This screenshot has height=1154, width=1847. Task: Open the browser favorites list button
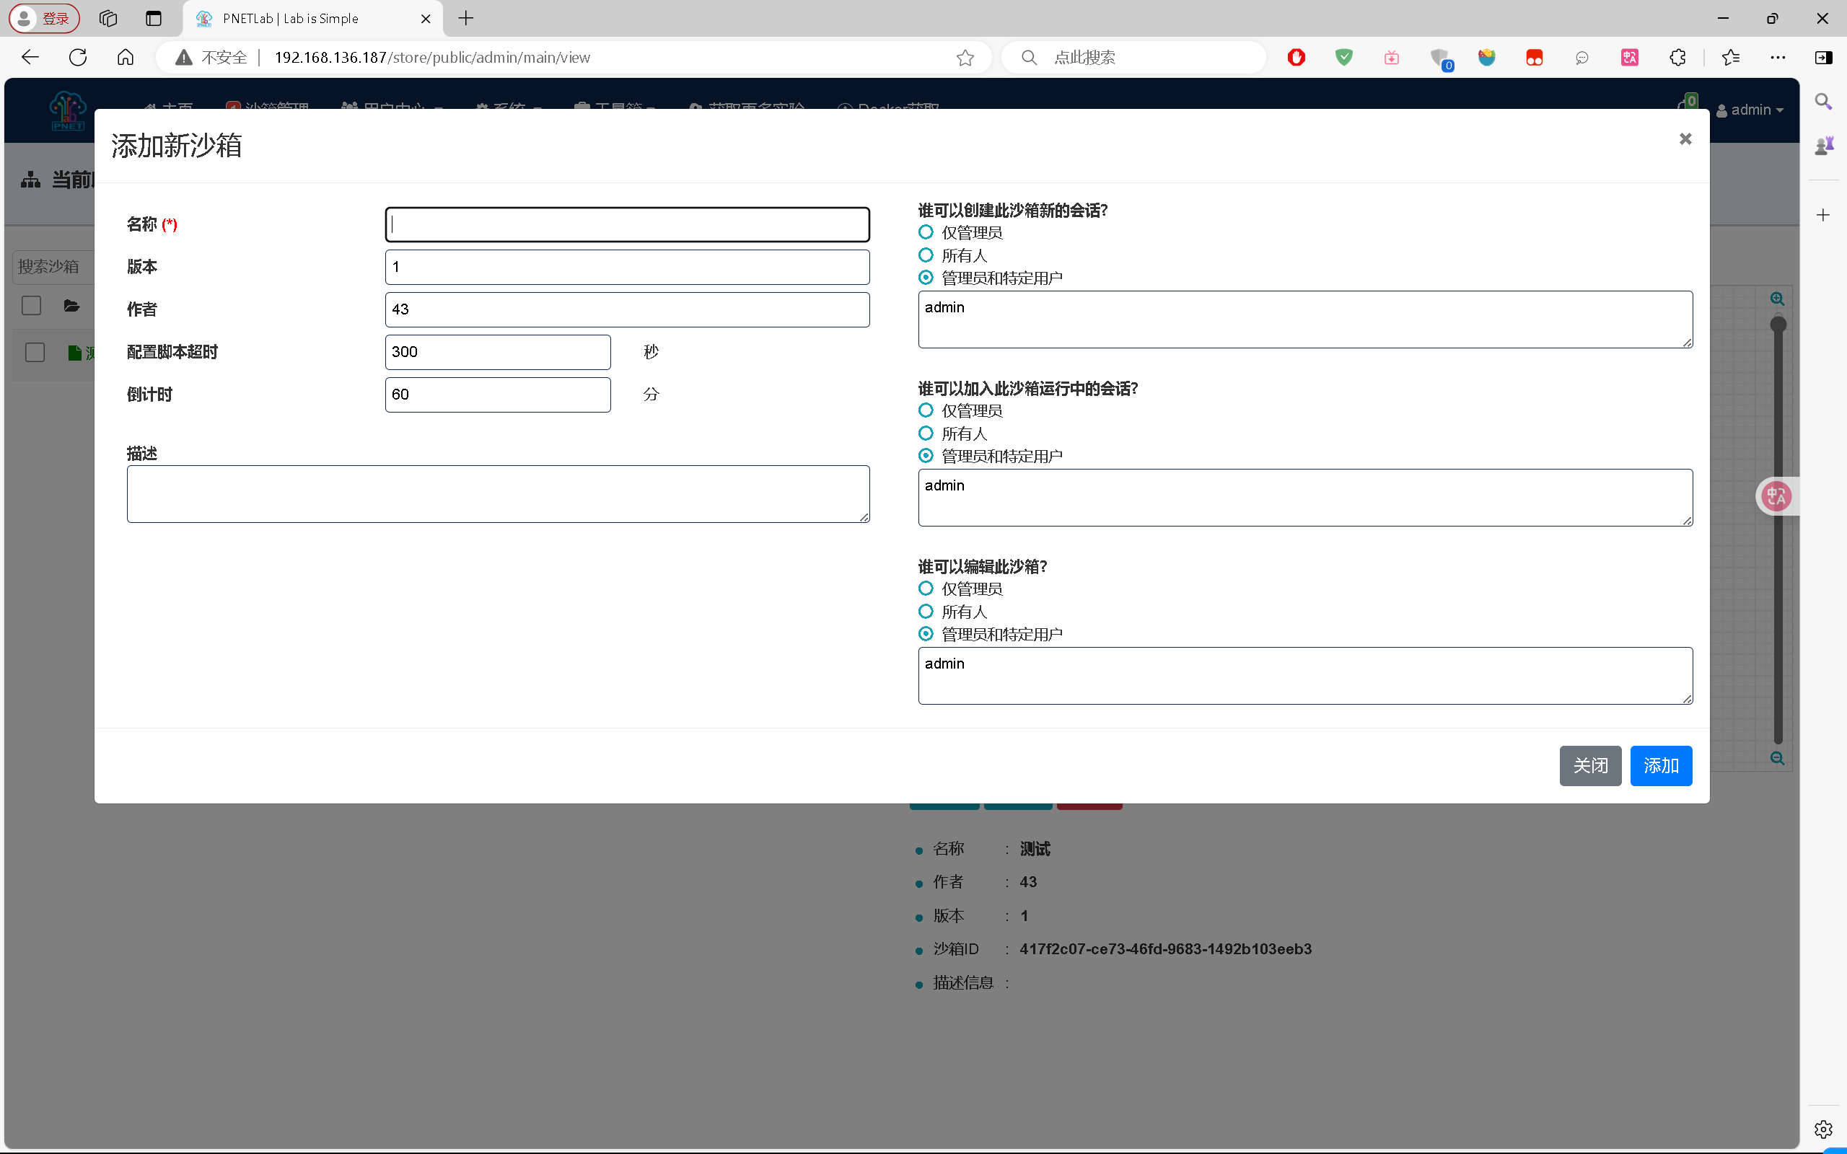1730,57
